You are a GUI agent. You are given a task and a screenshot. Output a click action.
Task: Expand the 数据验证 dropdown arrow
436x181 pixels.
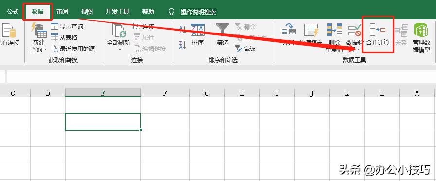pyautogui.click(x=358, y=50)
